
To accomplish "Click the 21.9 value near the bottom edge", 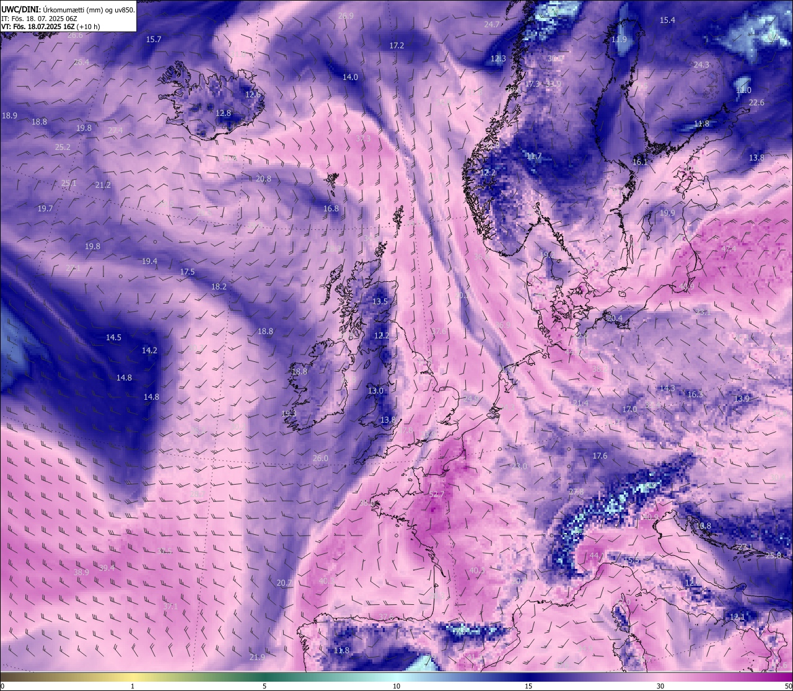I will 257,658.
